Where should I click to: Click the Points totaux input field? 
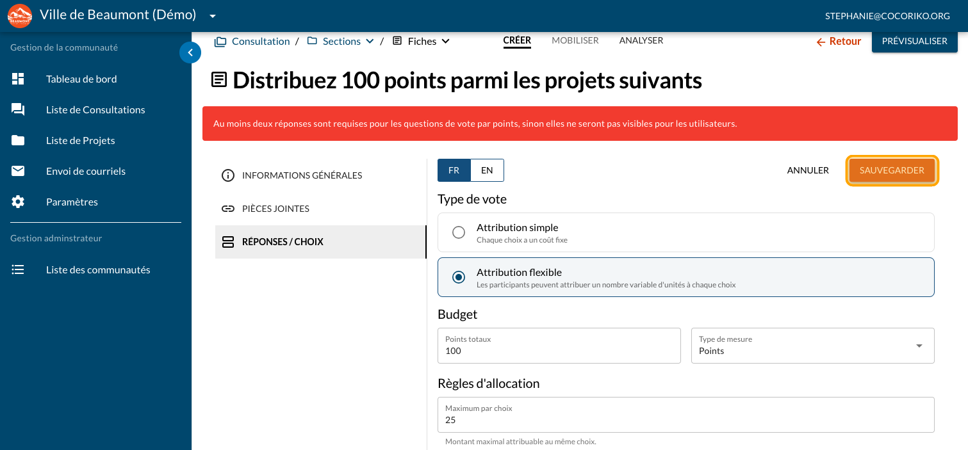pos(559,351)
